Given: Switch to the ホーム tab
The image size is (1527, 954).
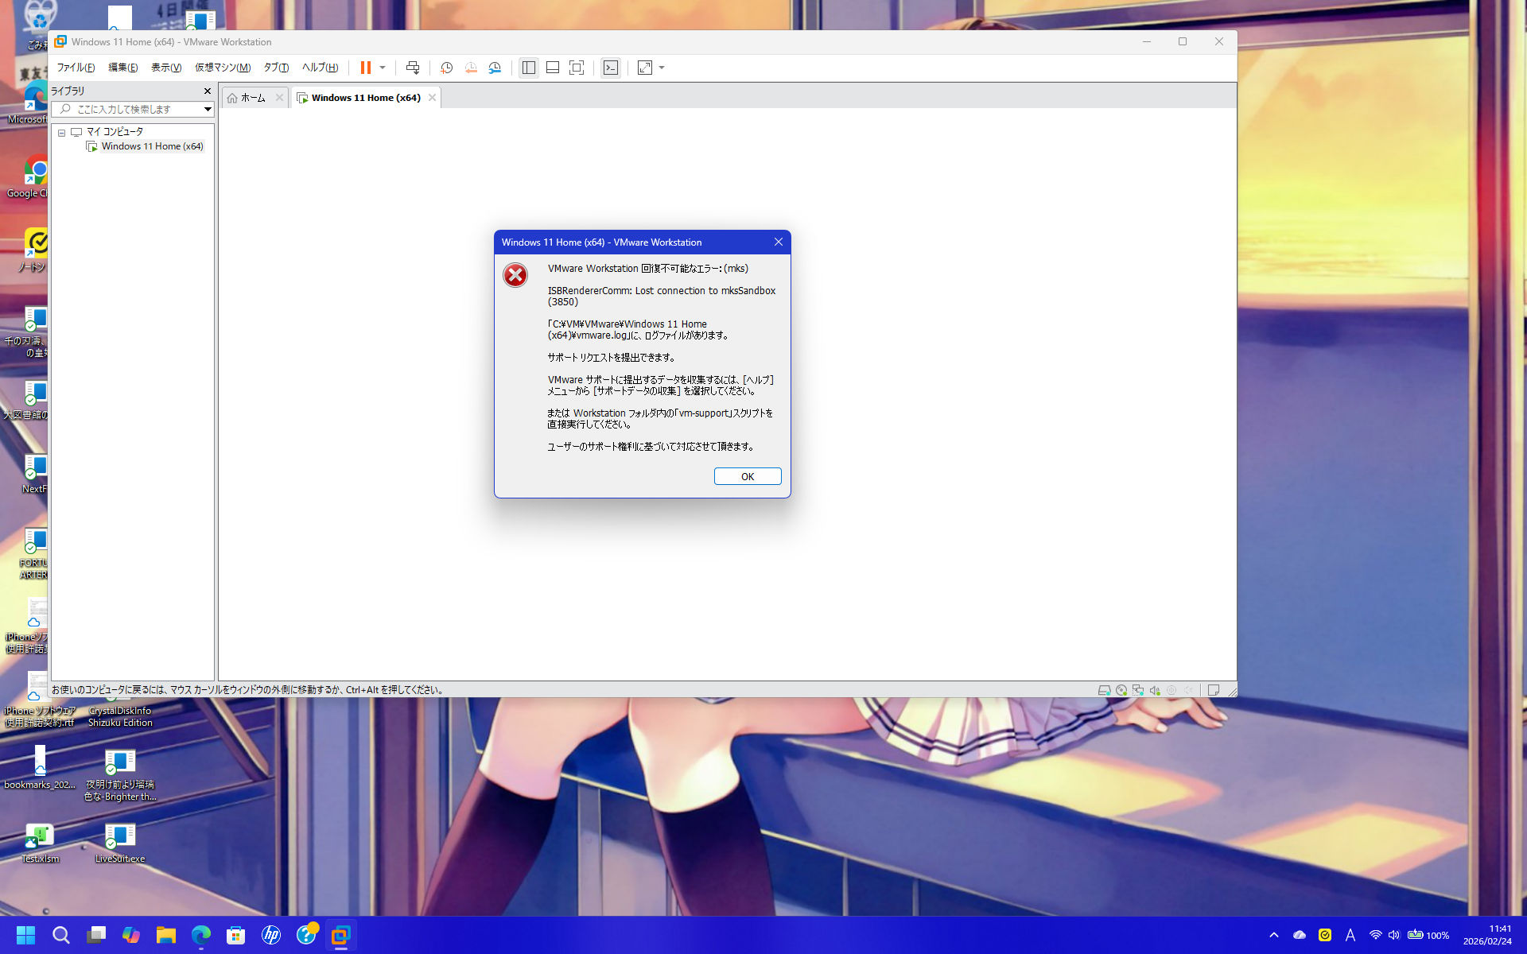Looking at the screenshot, I should tap(253, 98).
